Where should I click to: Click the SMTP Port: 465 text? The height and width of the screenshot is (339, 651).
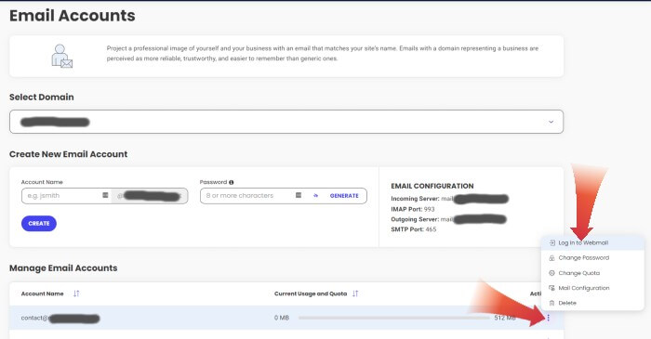[414, 229]
